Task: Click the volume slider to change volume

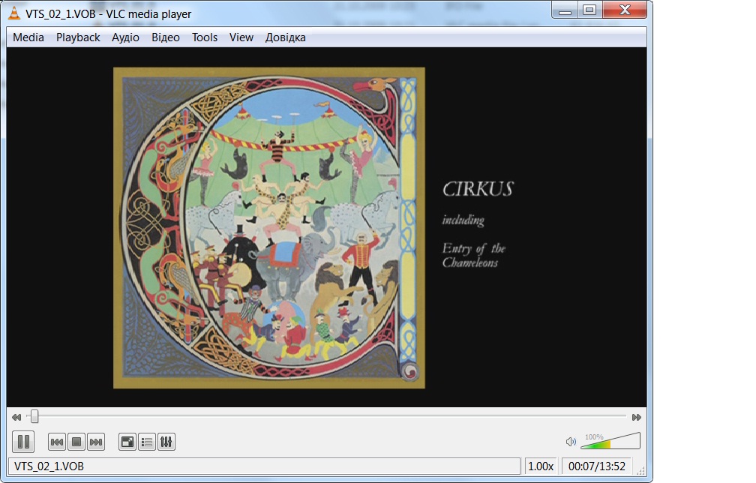Action: [x=611, y=442]
